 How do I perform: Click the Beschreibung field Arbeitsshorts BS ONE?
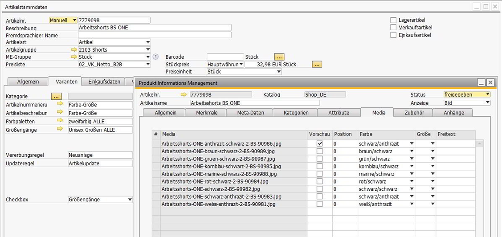155,28
